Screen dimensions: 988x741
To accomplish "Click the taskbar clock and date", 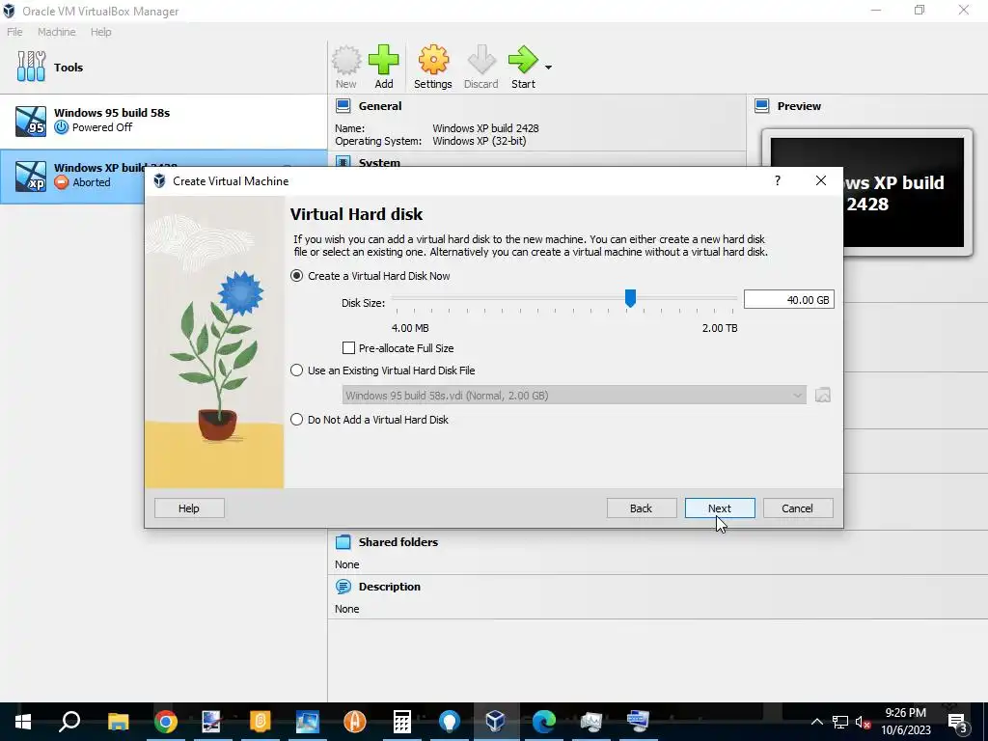I will tap(905, 722).
